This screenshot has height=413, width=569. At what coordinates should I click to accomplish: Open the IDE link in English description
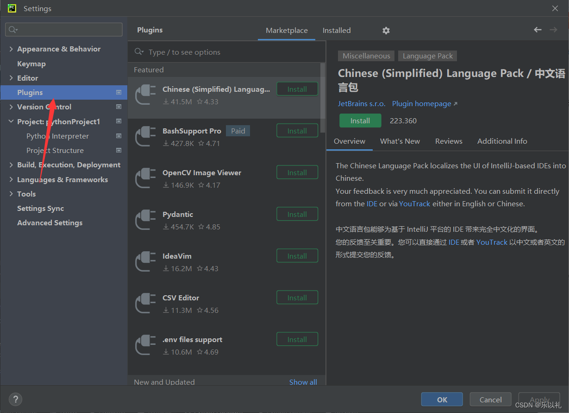(372, 203)
